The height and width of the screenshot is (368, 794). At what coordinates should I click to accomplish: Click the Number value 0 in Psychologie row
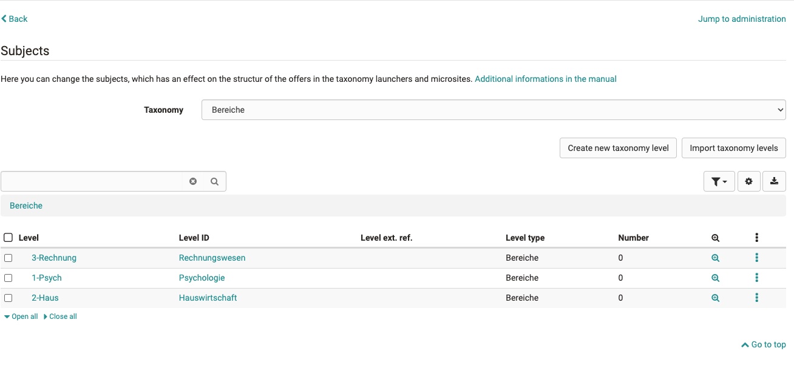tap(620, 278)
